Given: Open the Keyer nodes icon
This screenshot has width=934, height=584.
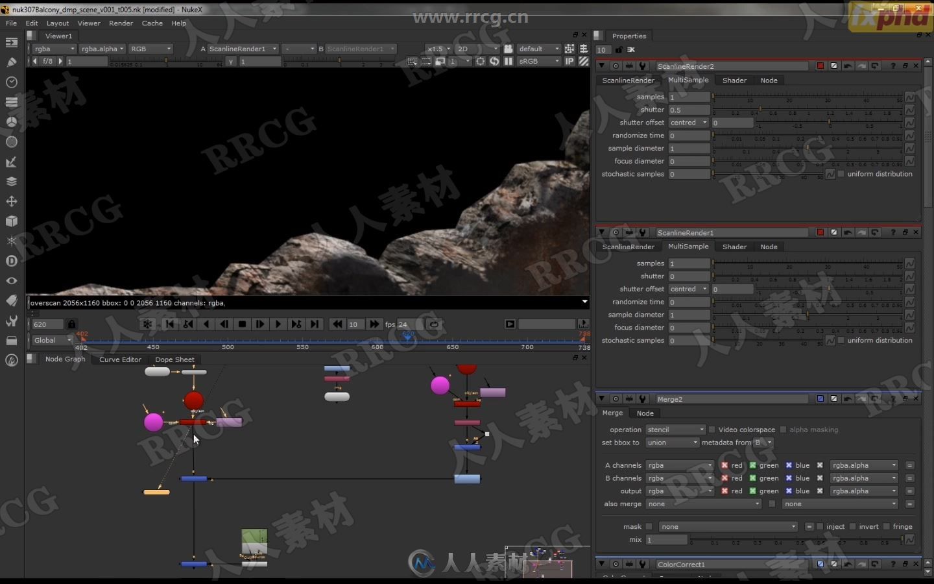Looking at the screenshot, I should coord(11,162).
